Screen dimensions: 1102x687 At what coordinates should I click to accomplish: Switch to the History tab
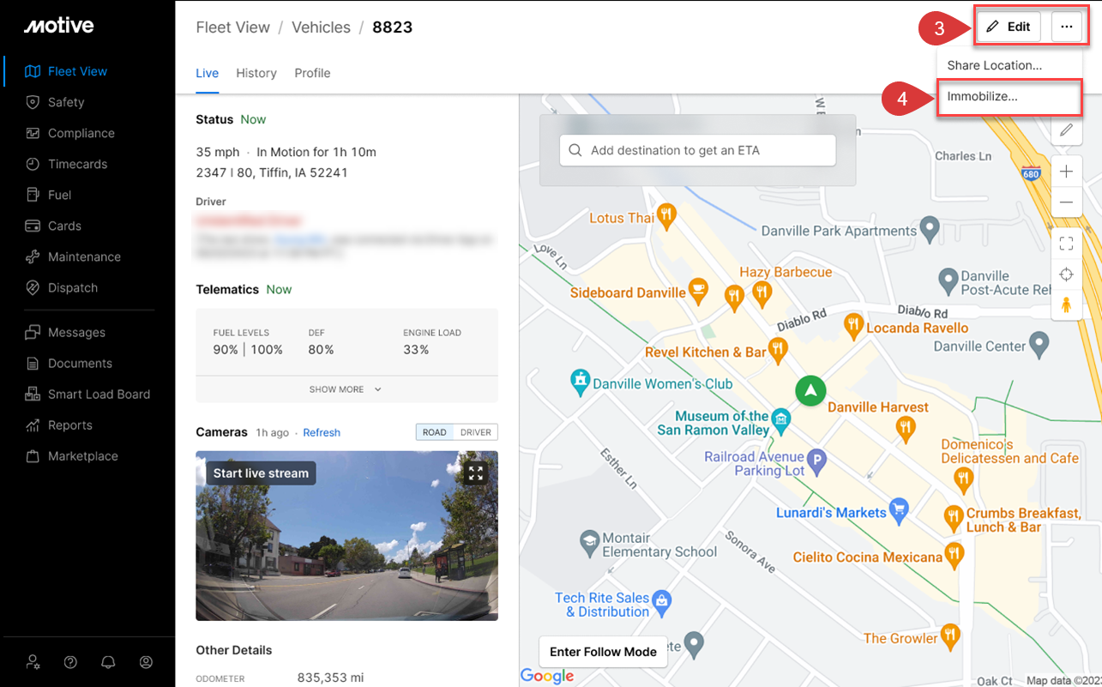256,73
